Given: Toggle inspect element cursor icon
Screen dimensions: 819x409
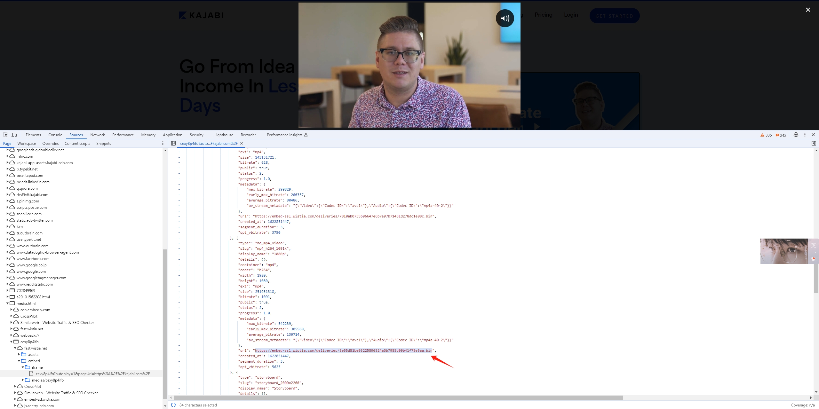Looking at the screenshot, I should pyautogui.click(x=5, y=135).
